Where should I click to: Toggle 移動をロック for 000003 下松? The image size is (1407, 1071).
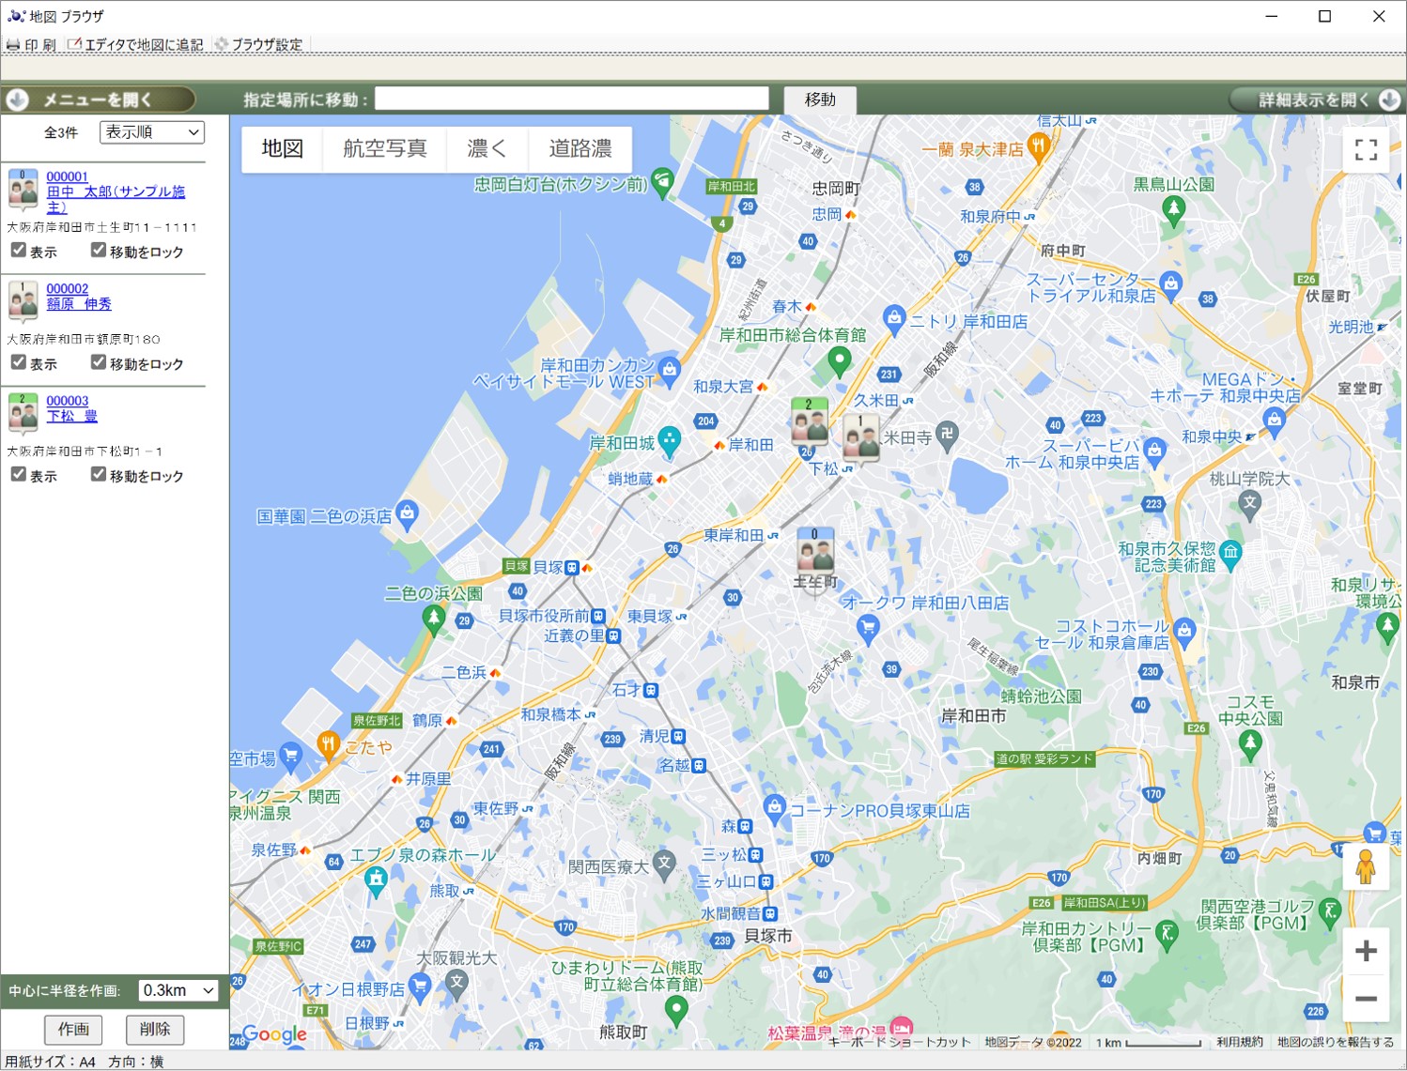tap(98, 474)
